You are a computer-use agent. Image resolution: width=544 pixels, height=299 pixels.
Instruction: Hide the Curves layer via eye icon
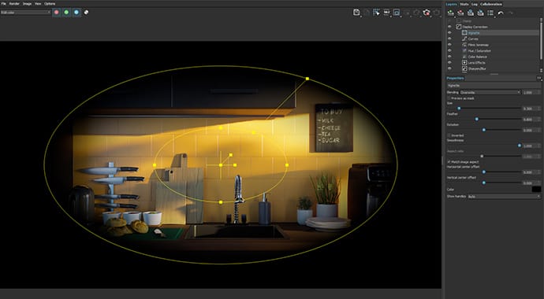click(449, 39)
